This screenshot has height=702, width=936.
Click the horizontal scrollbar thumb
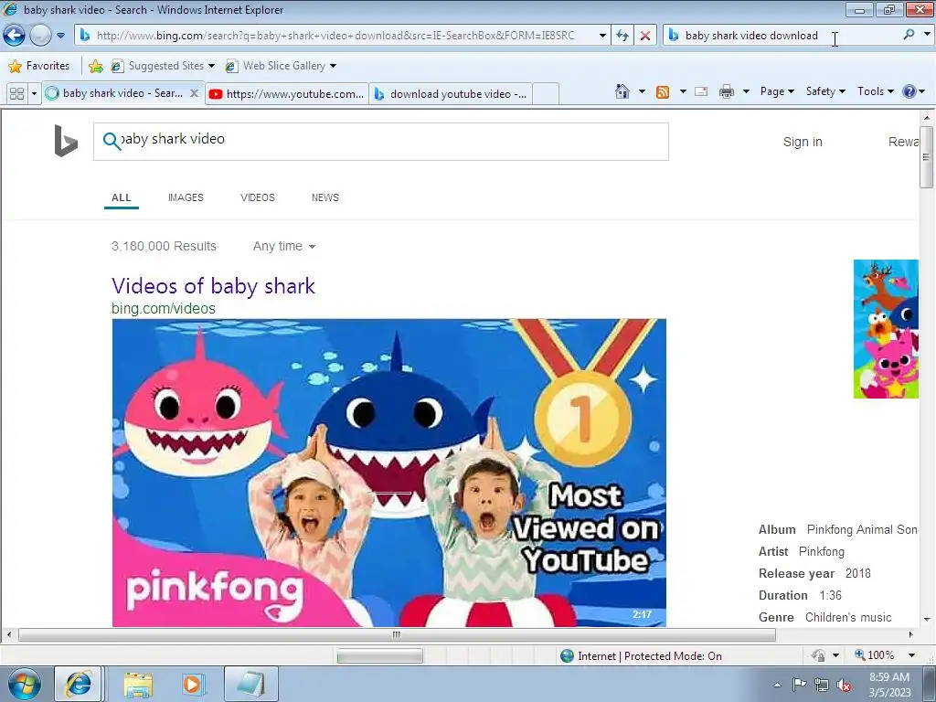click(397, 634)
